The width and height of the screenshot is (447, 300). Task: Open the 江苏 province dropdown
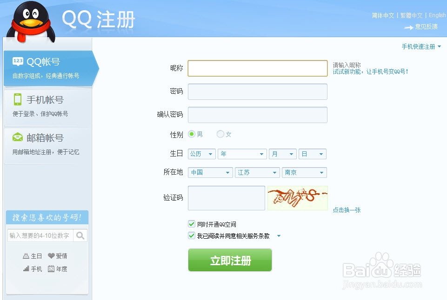[x=257, y=172]
